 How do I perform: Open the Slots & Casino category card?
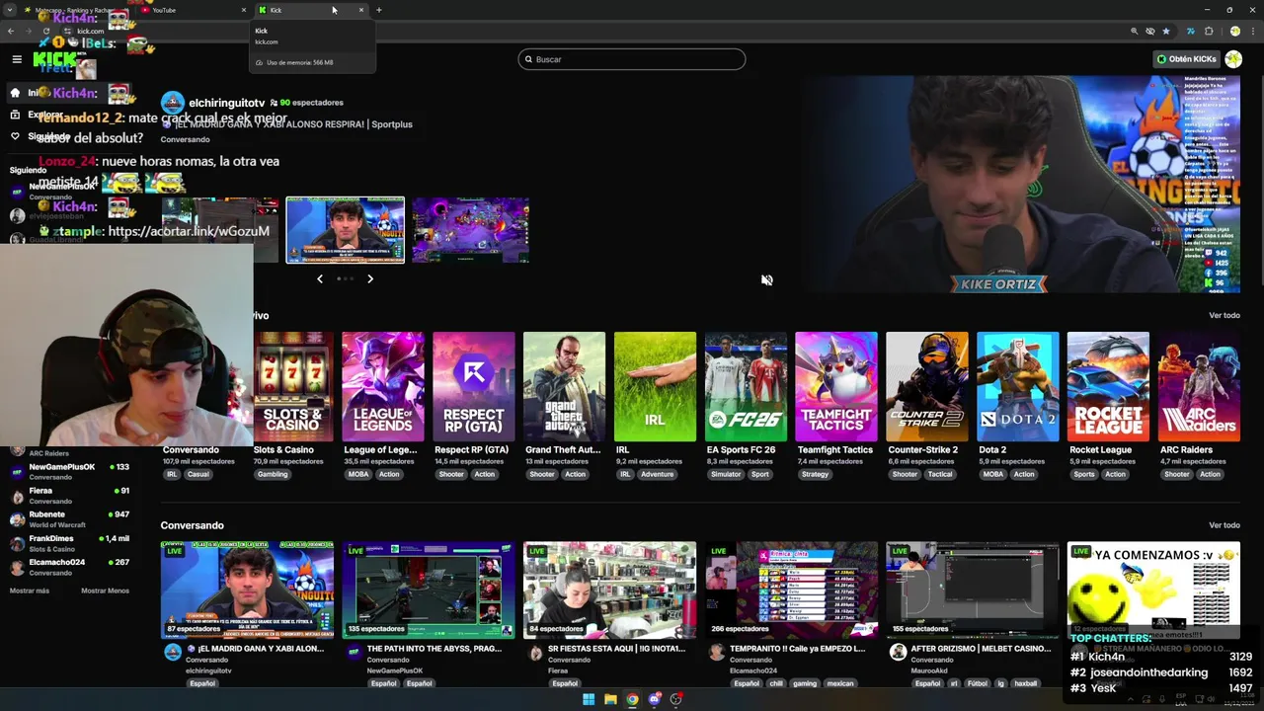click(x=293, y=387)
